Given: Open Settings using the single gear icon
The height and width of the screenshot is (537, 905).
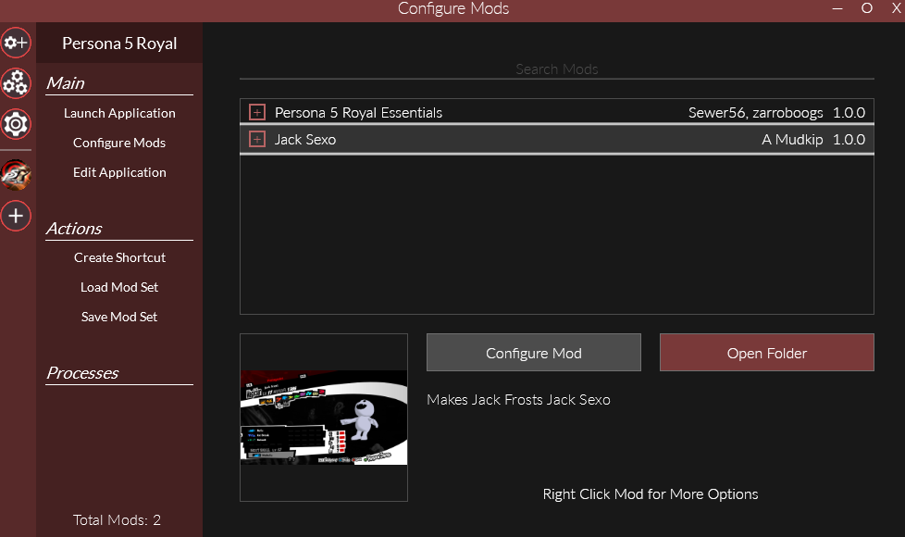Looking at the screenshot, I should pos(16,123).
